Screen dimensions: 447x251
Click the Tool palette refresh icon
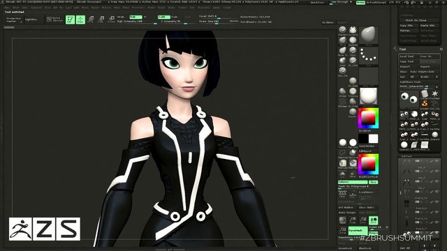click(x=441, y=49)
